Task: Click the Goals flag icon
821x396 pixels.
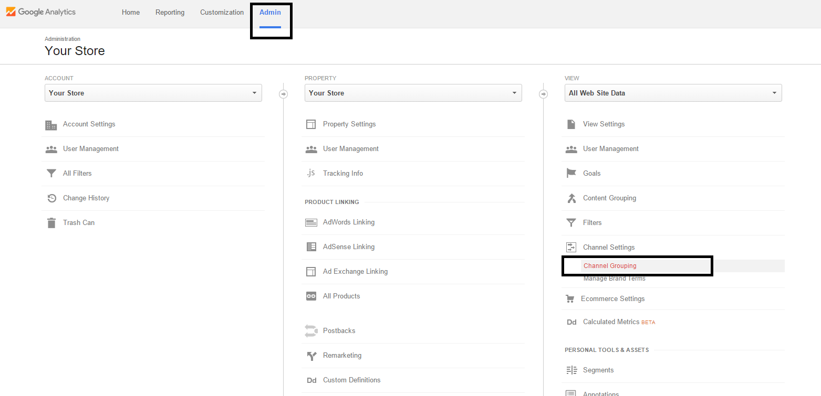Action: click(x=571, y=174)
